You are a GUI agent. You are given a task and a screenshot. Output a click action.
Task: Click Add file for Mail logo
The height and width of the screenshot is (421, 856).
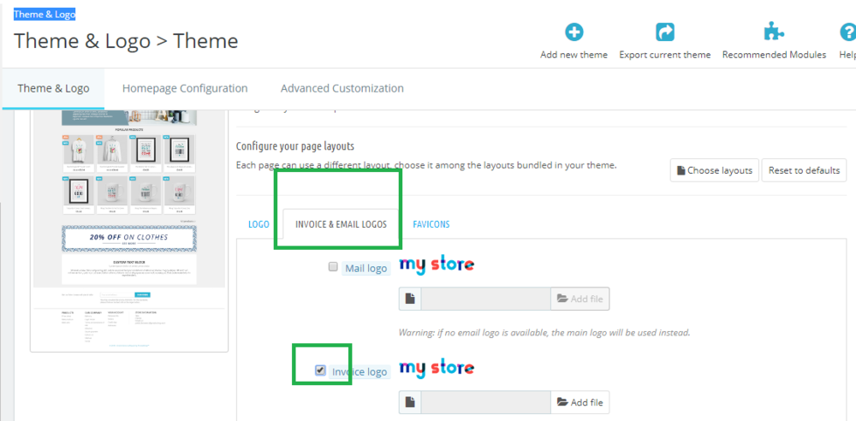(x=580, y=299)
